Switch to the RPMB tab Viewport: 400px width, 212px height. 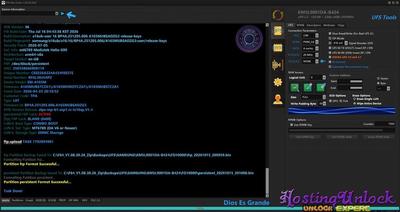pyautogui.click(x=300, y=25)
